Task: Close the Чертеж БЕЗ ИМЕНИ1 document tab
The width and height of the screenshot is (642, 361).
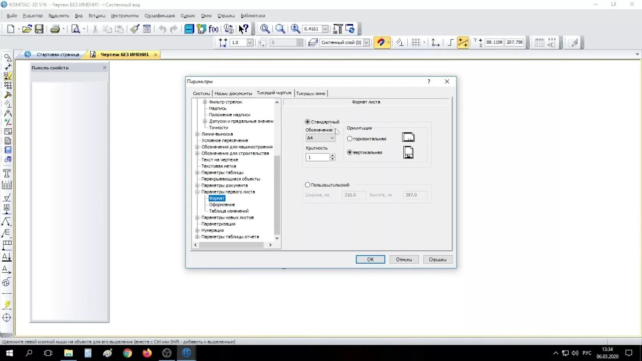Action: [x=155, y=55]
